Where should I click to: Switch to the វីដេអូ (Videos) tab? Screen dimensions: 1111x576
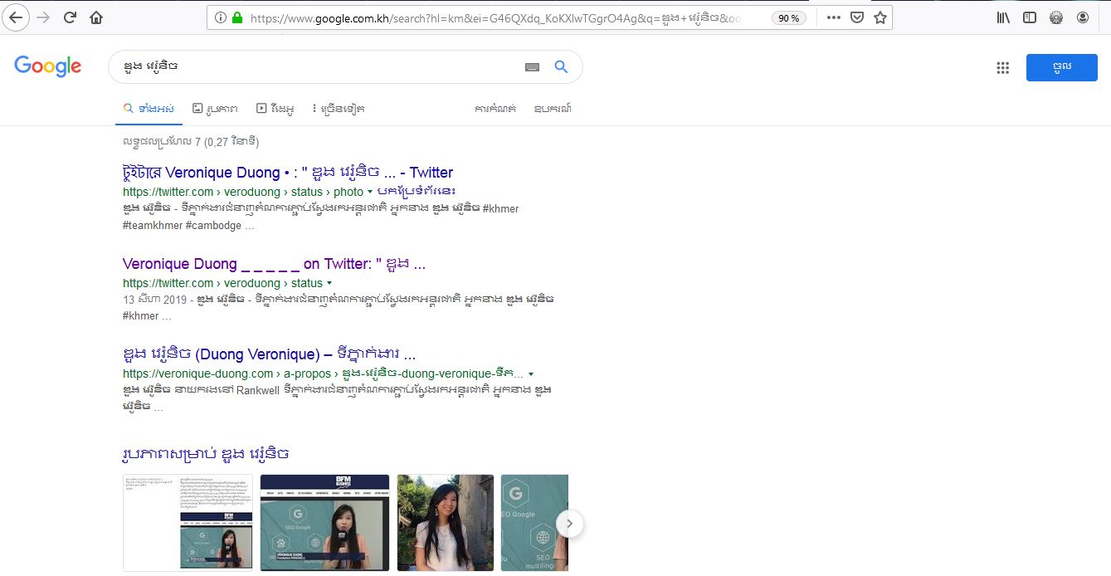click(x=276, y=108)
